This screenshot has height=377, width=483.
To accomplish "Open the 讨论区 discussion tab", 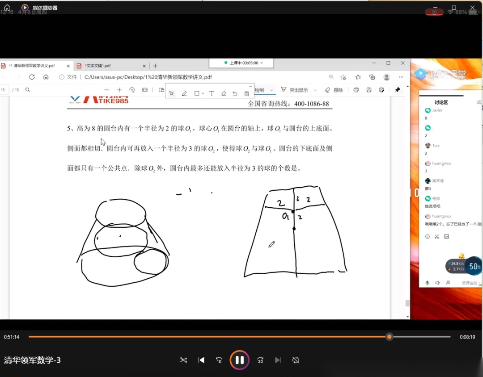I will point(441,102).
